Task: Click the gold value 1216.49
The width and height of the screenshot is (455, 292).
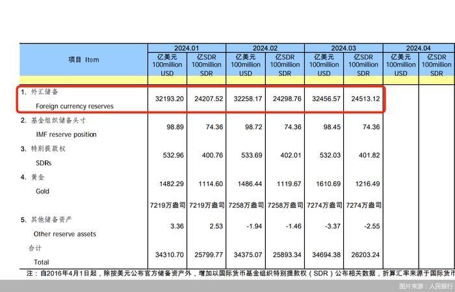Action: pyautogui.click(x=368, y=184)
